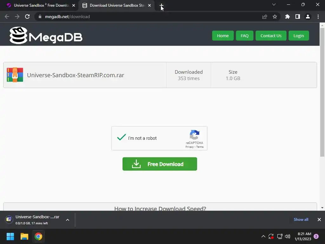Screen dimensions: 325x244
Task: Open Chrome three-dot menu
Action: [318, 17]
